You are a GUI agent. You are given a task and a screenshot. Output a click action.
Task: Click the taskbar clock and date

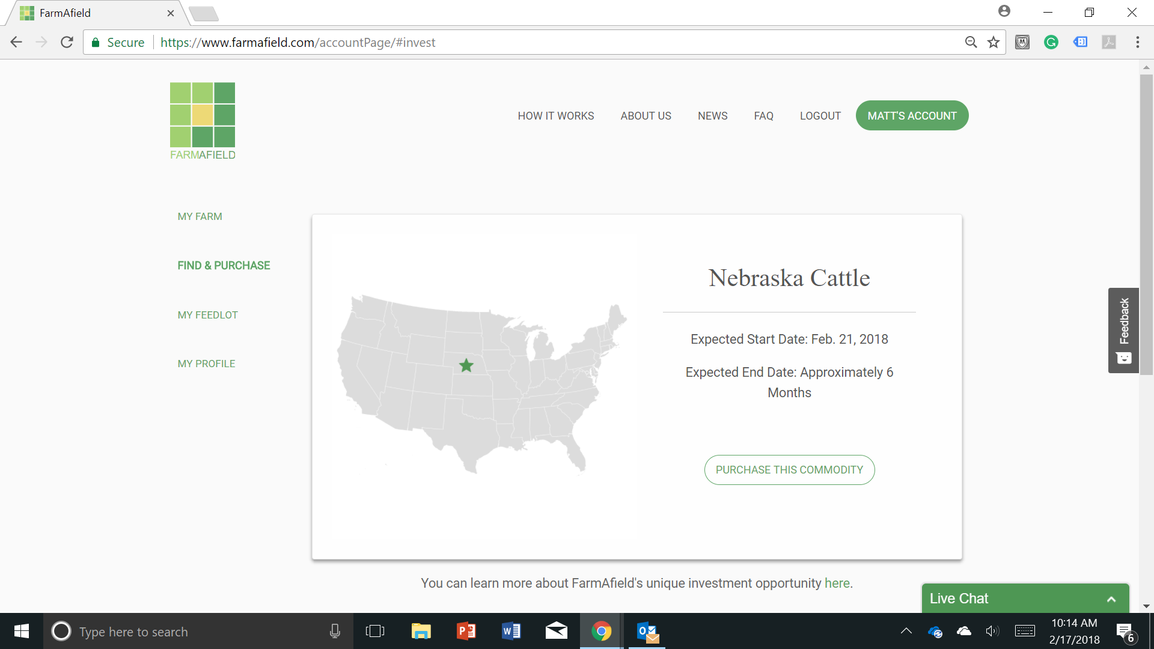click(x=1074, y=631)
